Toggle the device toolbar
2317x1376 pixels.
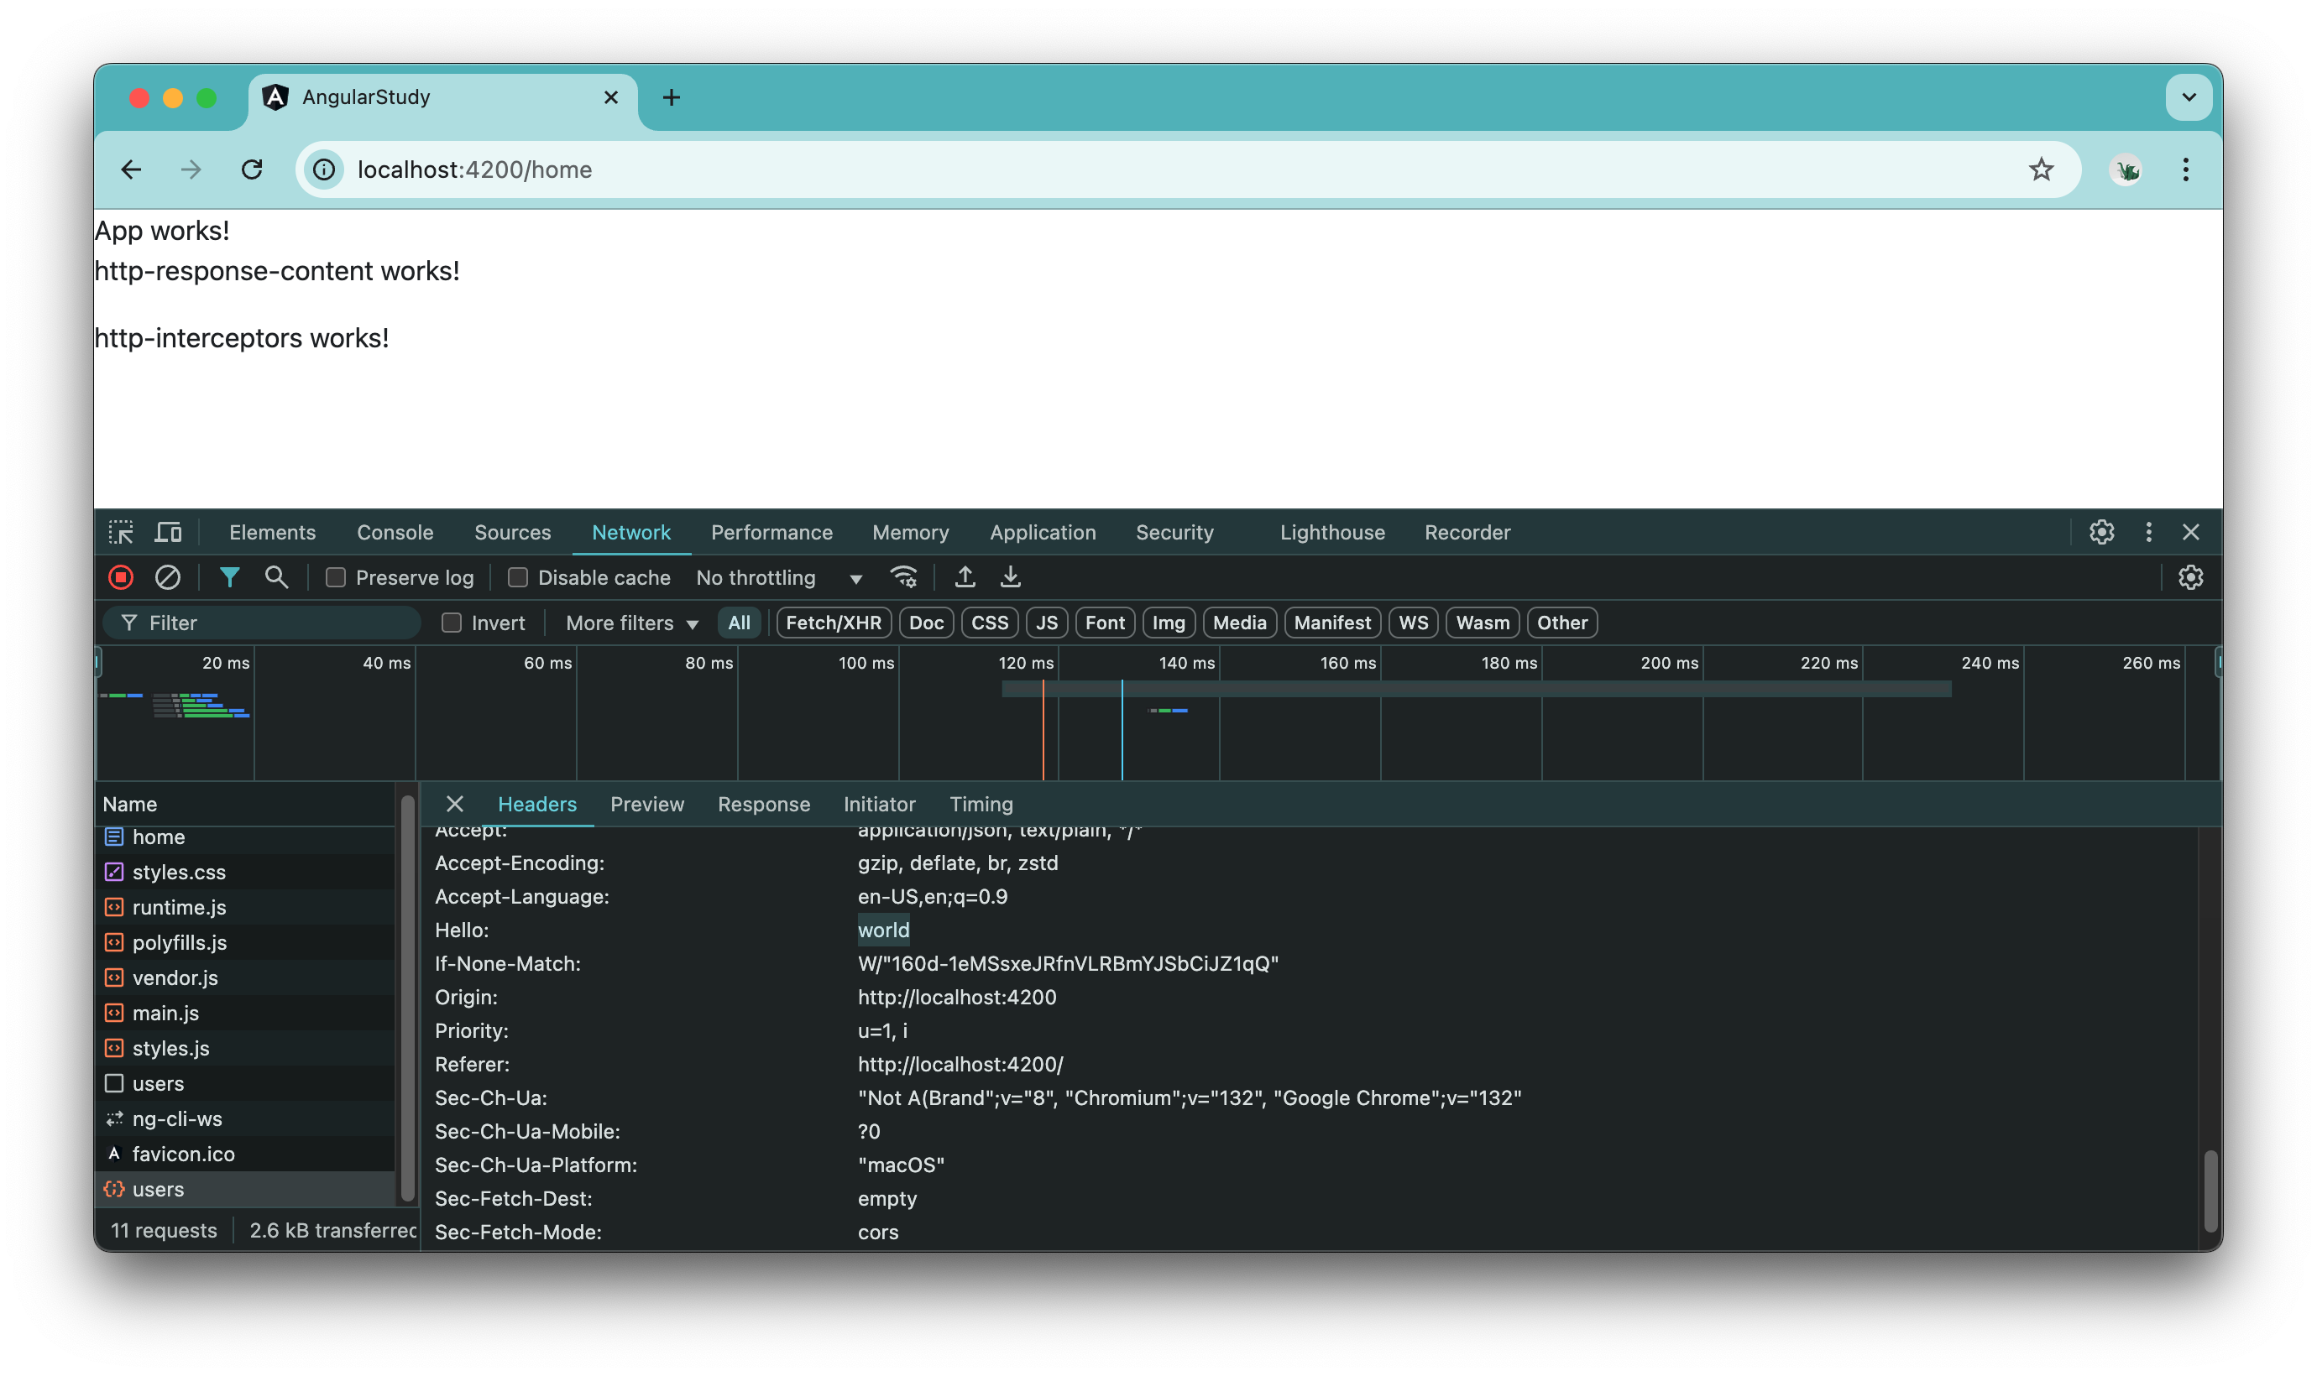168,532
